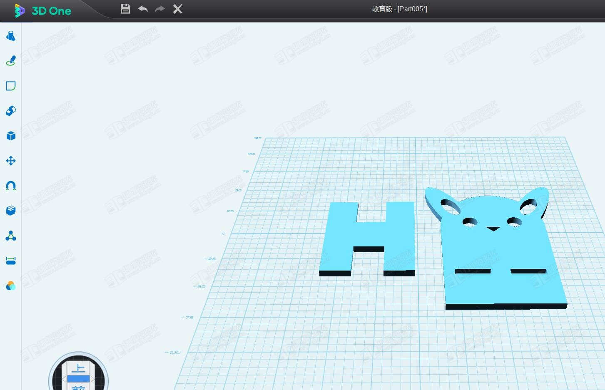Viewport: 605px width, 390px height.
Task: Open the basic primitives shapes tool
Action: coord(11,36)
